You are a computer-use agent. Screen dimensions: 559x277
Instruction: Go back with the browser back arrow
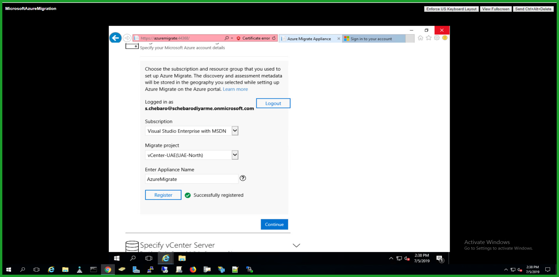point(115,38)
